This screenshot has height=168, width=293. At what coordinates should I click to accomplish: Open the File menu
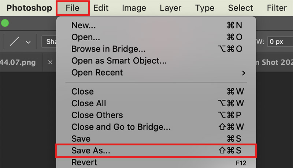73,8
